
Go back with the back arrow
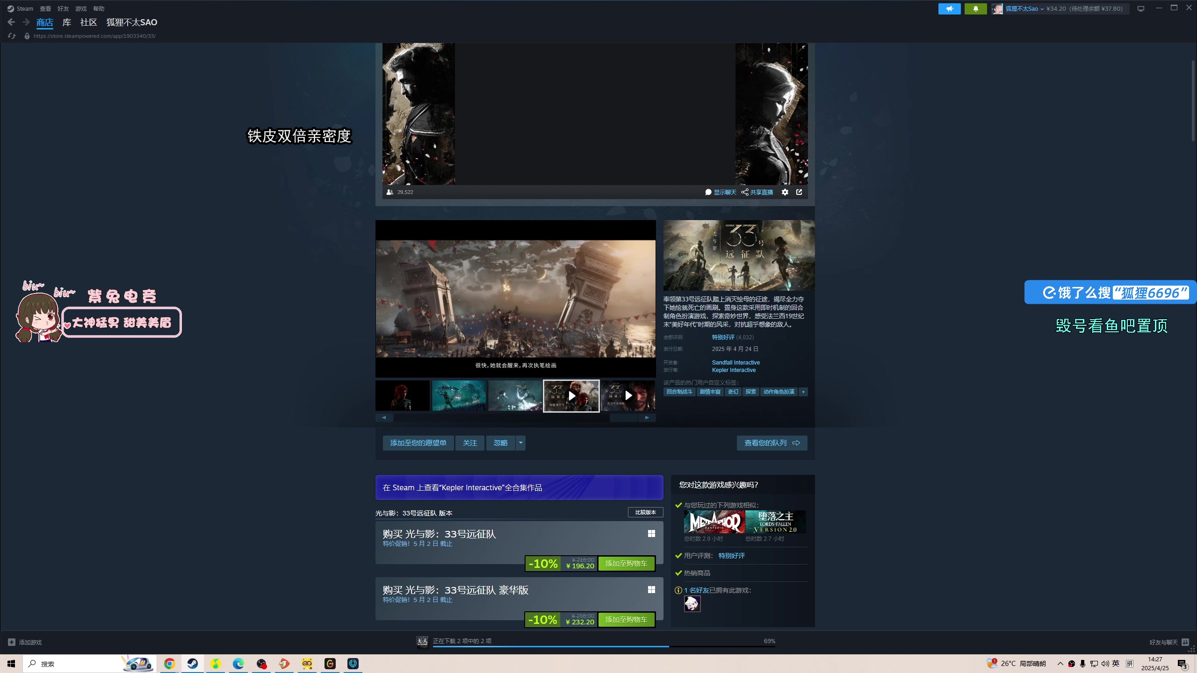(11, 22)
